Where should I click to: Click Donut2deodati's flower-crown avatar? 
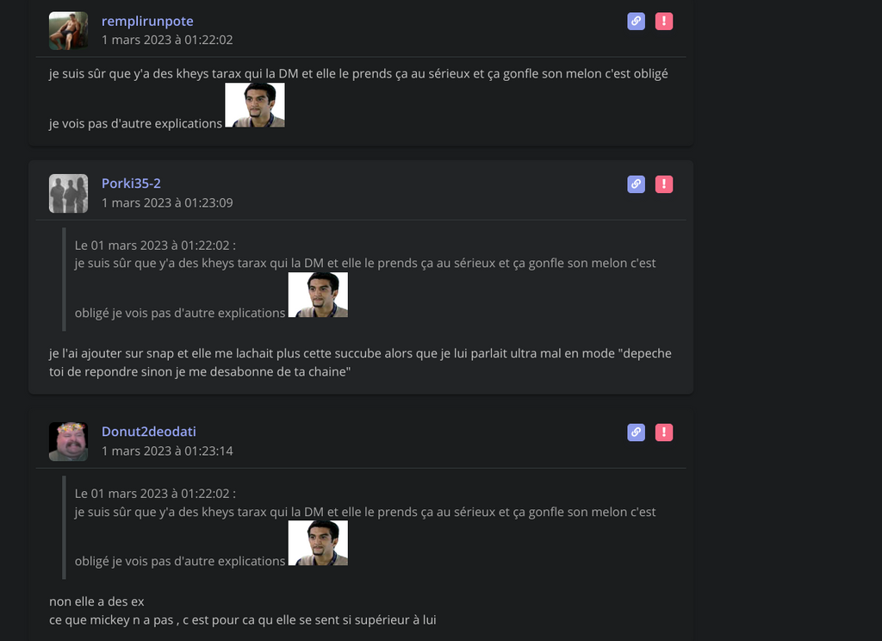tap(69, 442)
